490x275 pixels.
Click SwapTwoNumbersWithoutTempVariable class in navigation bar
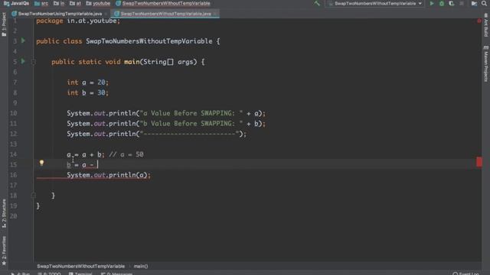tap(163, 3)
